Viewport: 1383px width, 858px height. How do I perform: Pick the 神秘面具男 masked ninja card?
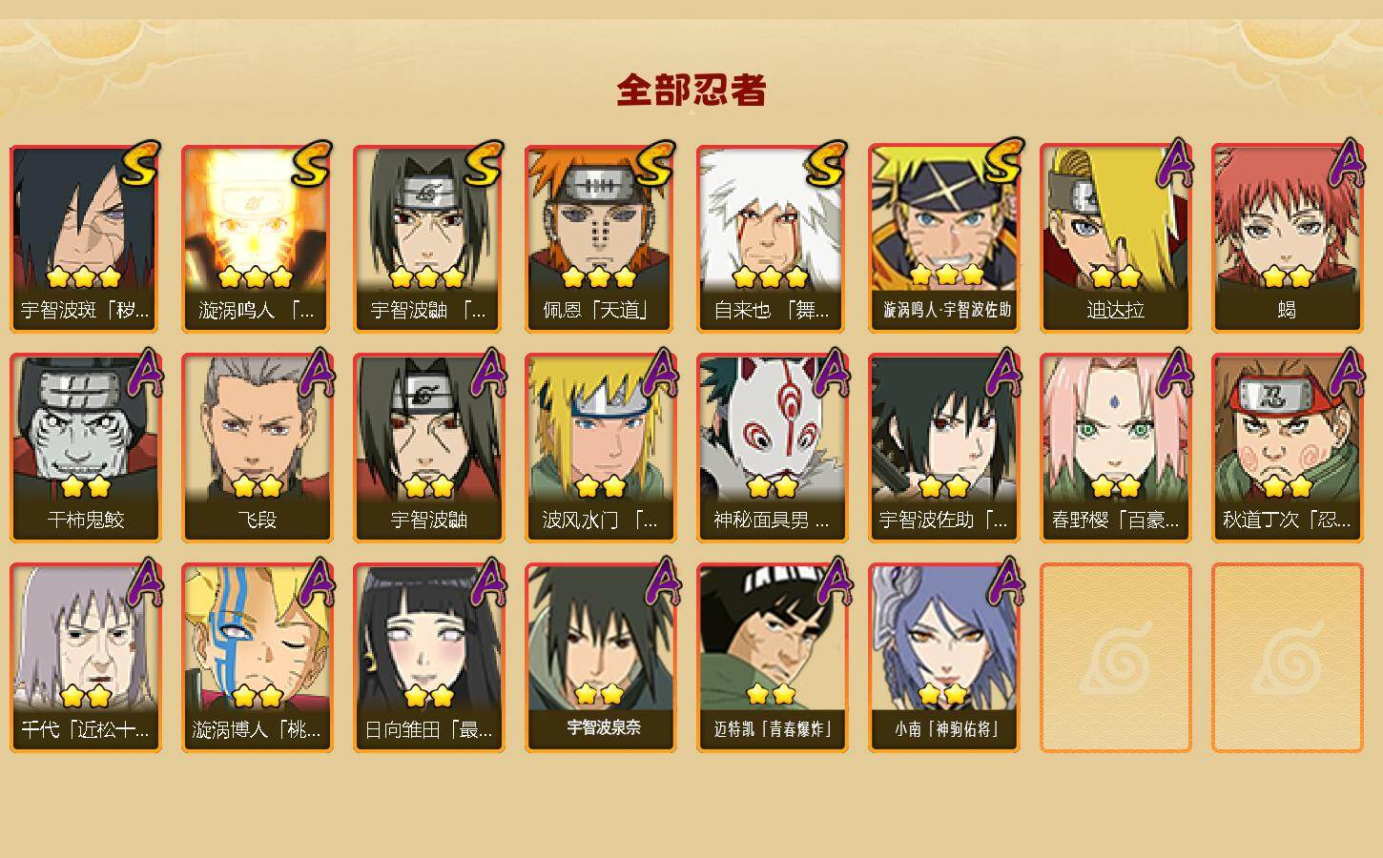(773, 448)
